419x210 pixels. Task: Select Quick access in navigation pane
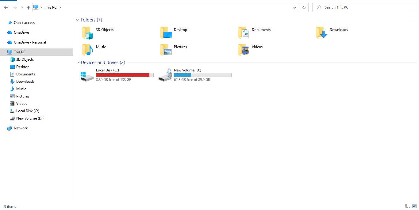click(x=24, y=23)
